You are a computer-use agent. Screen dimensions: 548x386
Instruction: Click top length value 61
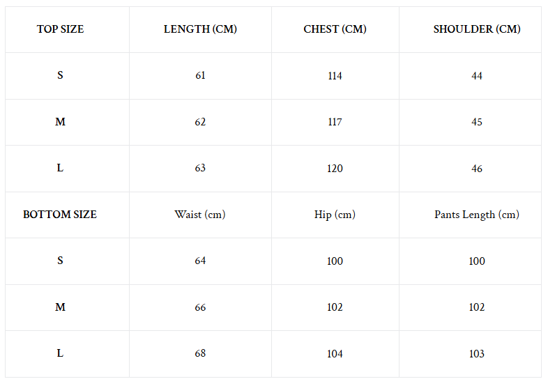(200, 76)
